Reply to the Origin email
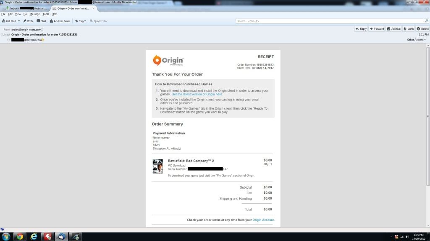The width and height of the screenshot is (430, 241). (361, 29)
